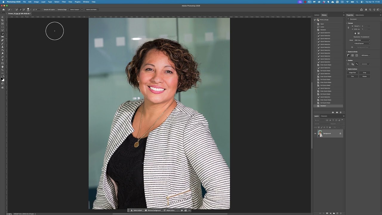The height and width of the screenshot is (215, 382).
Task: Click the Crop quick action button
Action: pos(364,73)
